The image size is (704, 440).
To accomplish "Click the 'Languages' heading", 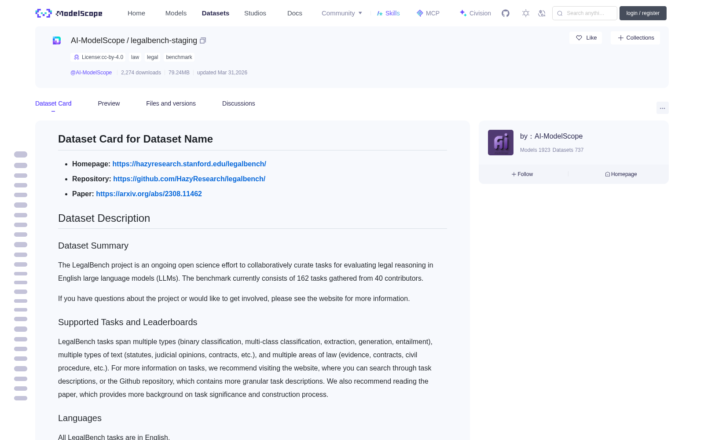I will point(80,418).
